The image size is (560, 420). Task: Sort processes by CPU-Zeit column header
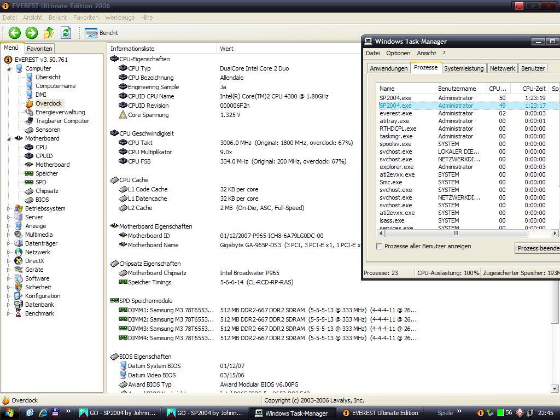530,89
